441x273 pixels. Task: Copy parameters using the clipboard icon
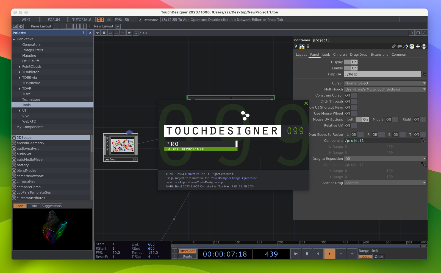click(406, 46)
